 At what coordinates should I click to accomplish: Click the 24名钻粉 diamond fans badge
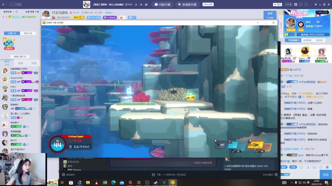(x=110, y=18)
